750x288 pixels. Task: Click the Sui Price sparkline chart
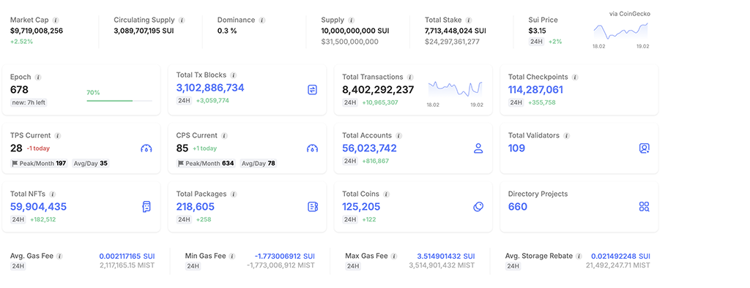click(621, 31)
